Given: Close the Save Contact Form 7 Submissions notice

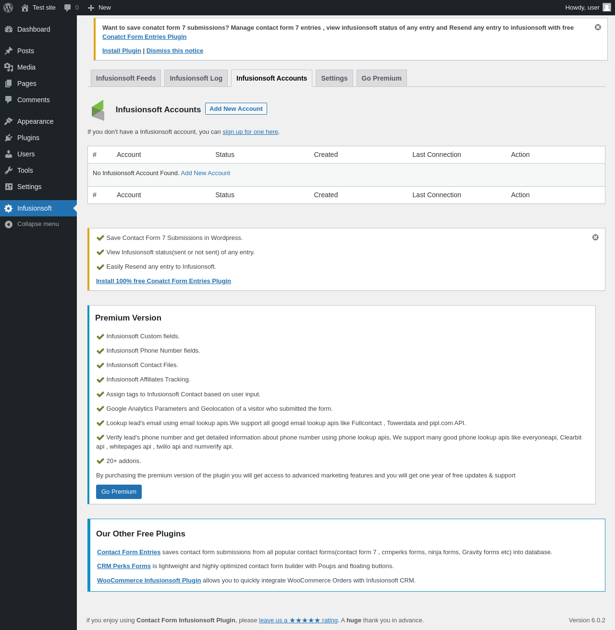Looking at the screenshot, I should [595, 238].
